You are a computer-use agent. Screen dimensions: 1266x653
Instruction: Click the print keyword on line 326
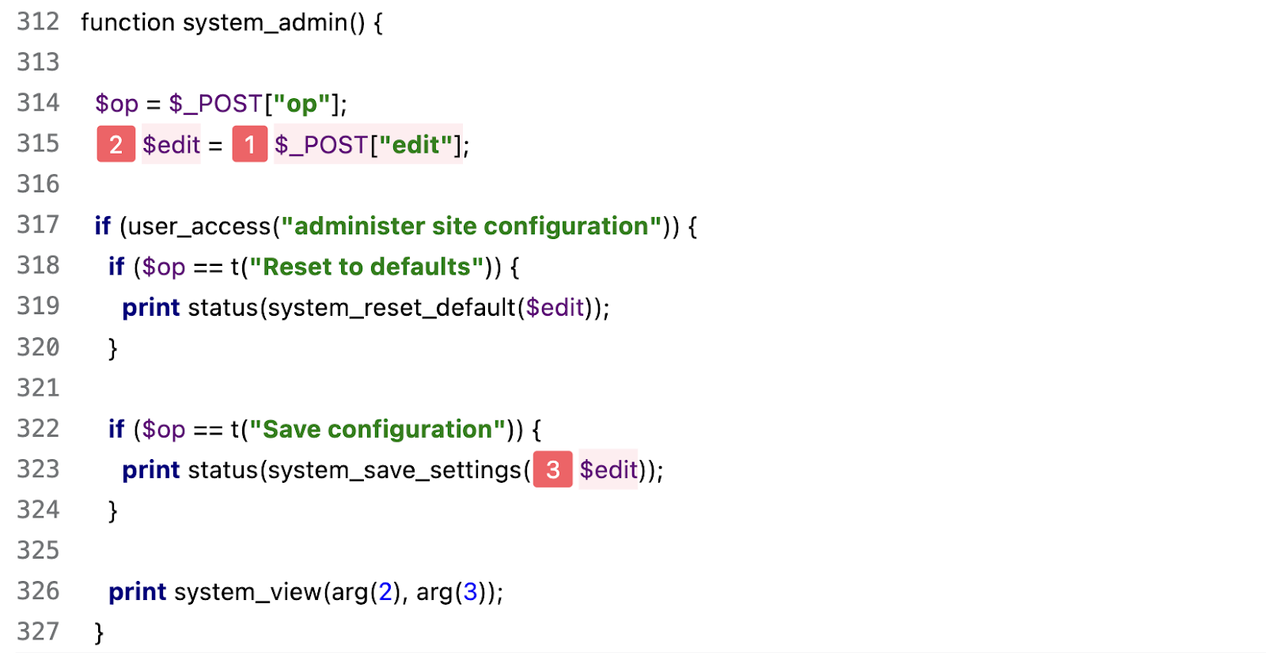click(138, 592)
